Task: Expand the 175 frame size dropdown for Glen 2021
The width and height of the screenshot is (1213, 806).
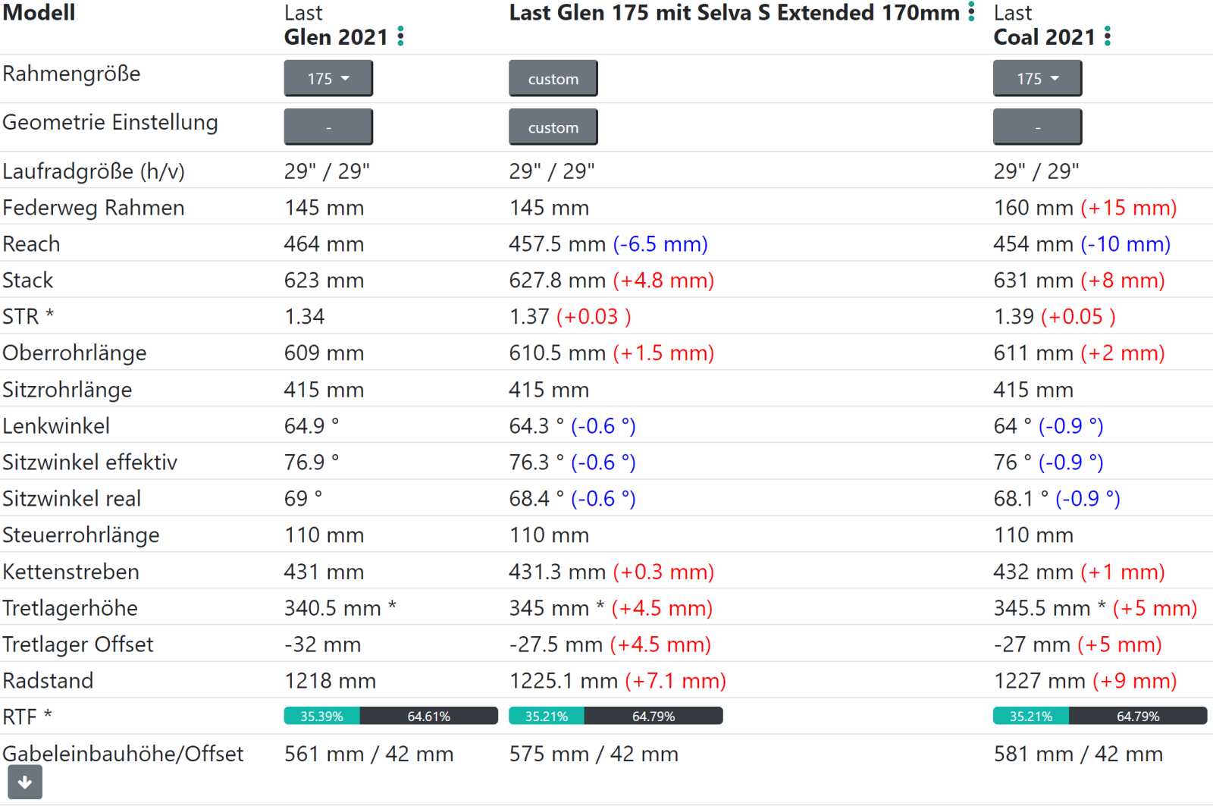Action: coord(328,79)
